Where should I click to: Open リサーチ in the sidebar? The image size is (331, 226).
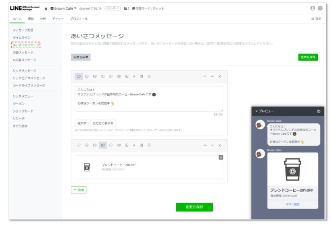pyautogui.click(x=19, y=119)
